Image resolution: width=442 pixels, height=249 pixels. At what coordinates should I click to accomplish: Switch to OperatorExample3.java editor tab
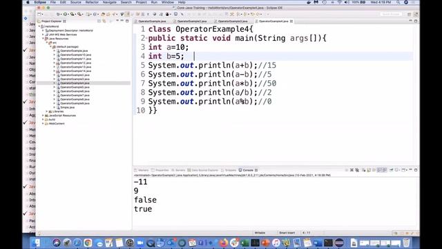[x=233, y=21]
